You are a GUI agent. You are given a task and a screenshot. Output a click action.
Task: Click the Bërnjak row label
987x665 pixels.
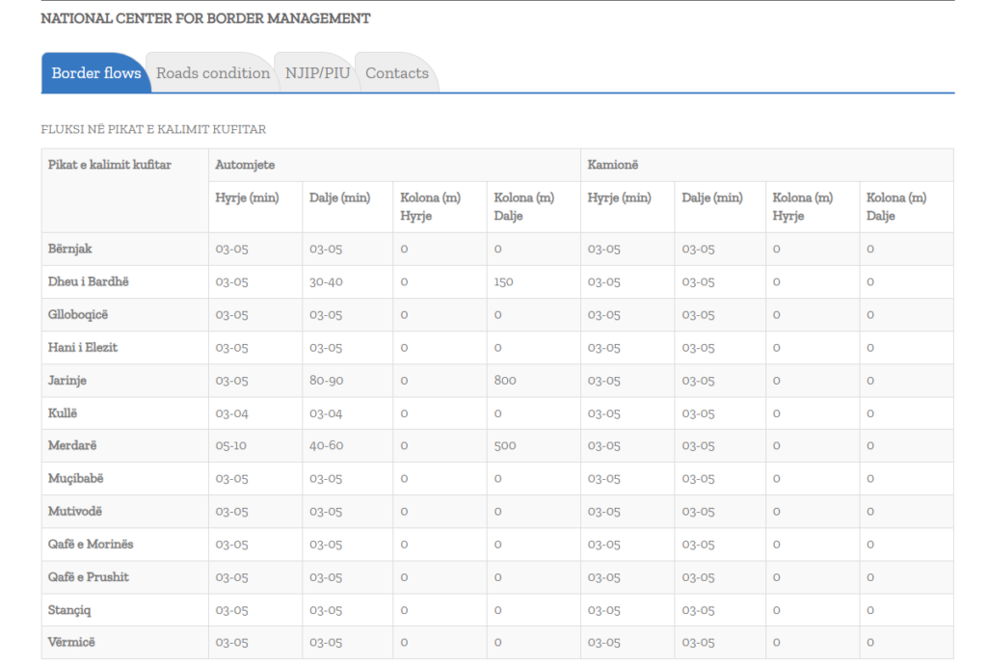[x=70, y=249]
